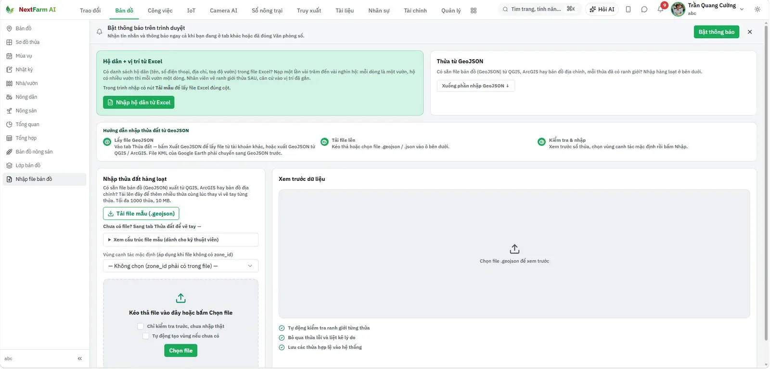Open Nông sản in the sidebar

point(44,111)
